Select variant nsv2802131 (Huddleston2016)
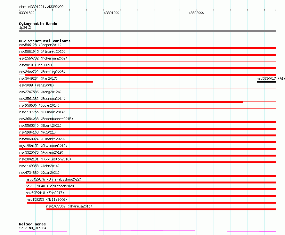Image resolution: width=285 pixels, height=235 pixels. [45, 159]
